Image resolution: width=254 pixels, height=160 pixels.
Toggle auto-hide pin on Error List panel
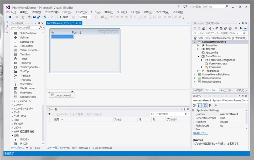185,109
